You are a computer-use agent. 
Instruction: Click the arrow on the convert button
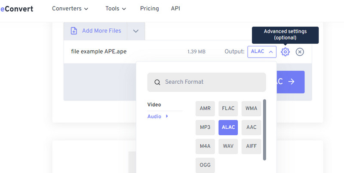pos(291,82)
